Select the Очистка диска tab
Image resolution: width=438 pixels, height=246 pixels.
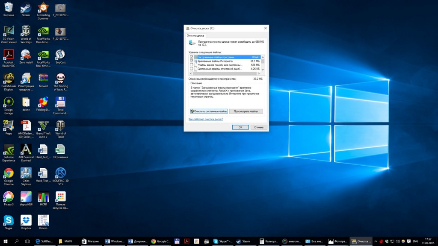click(195, 35)
